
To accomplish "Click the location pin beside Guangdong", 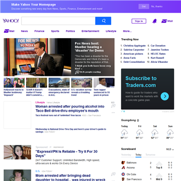I will (138, 120).
